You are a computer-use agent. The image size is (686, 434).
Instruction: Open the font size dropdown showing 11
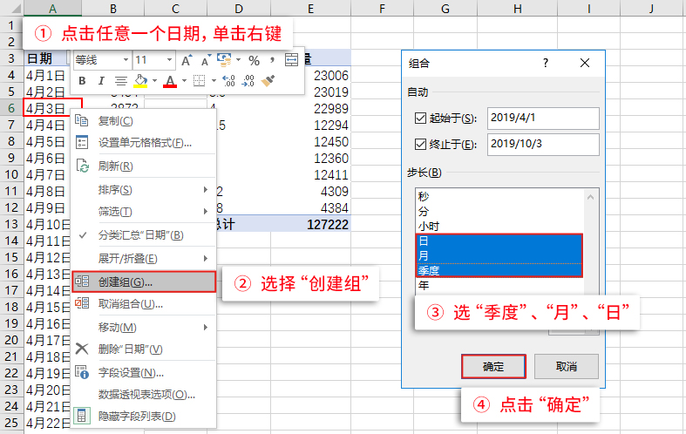(x=169, y=60)
